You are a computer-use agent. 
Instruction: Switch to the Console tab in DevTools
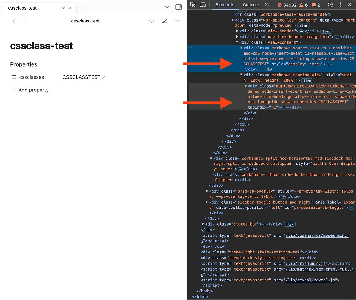pyautogui.click(x=251, y=4)
